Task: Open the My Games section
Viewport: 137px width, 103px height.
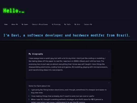Action: point(25,24)
